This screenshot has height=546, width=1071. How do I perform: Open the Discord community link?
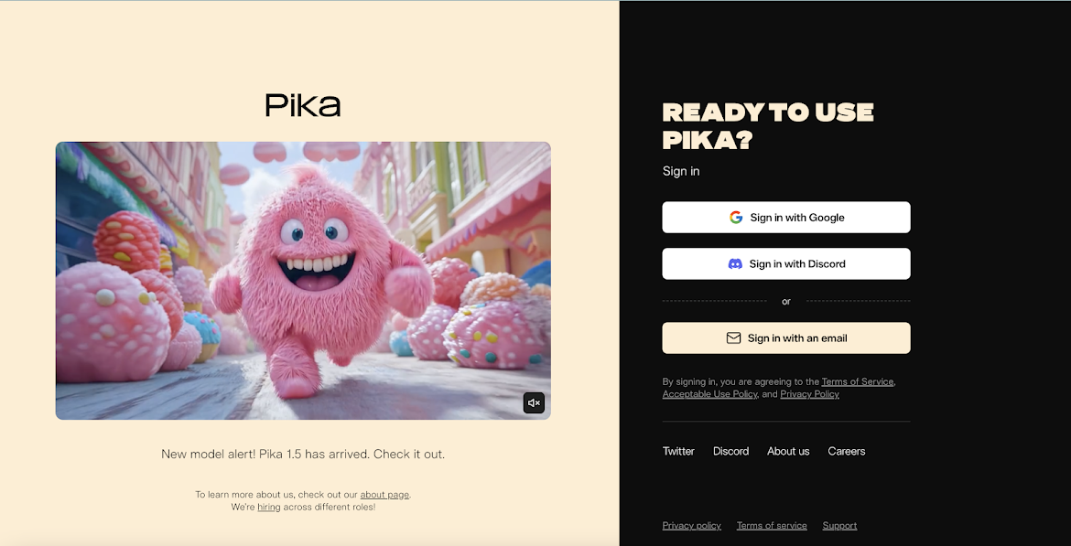(x=730, y=451)
